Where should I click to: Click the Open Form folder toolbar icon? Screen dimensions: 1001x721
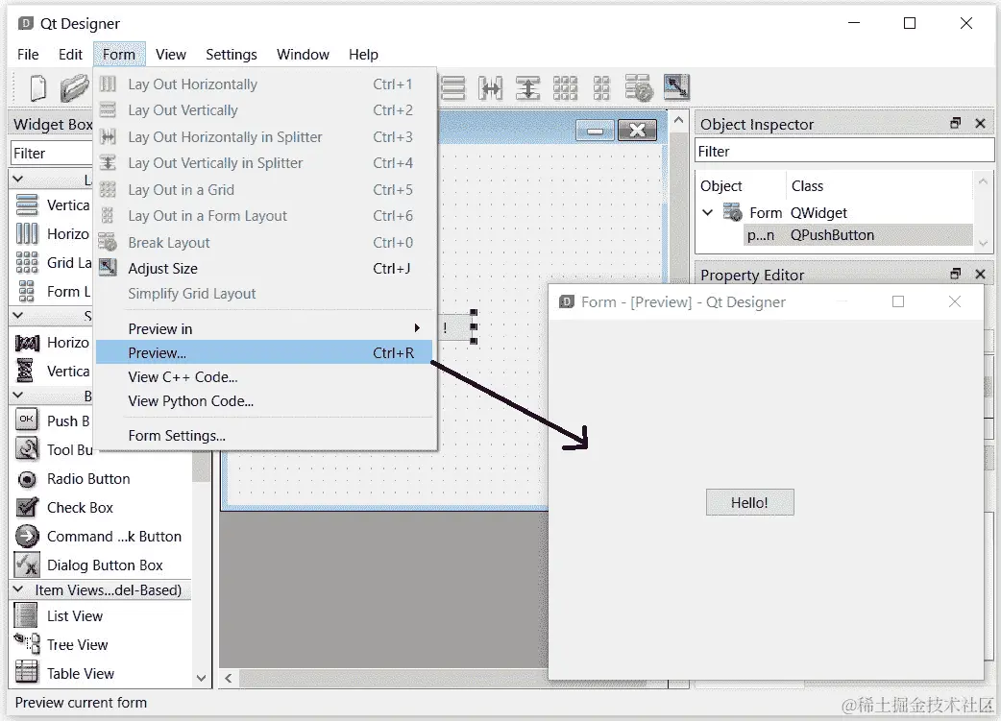(75, 87)
